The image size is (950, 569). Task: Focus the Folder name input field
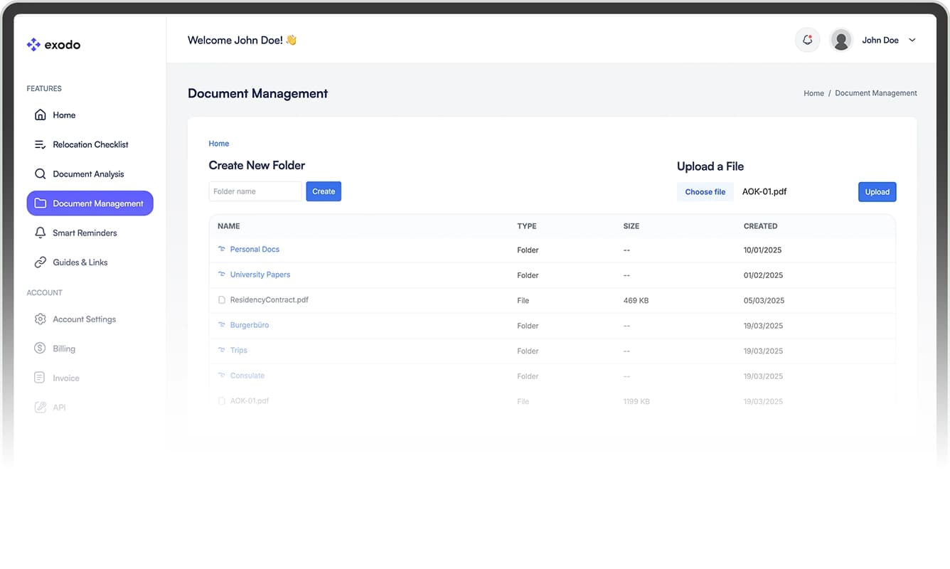255,191
